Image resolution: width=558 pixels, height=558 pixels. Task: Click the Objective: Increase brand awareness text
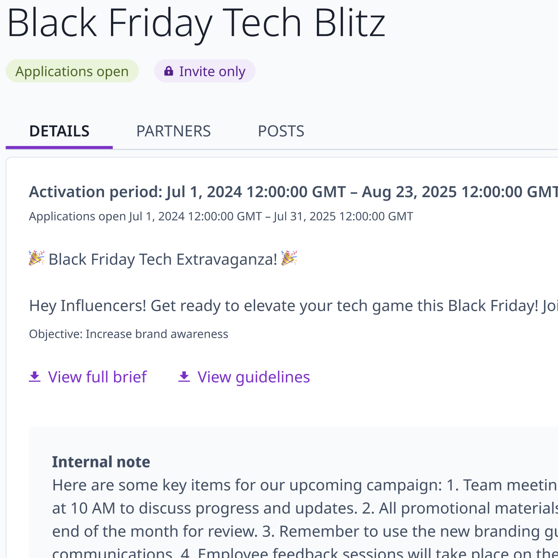(128, 334)
